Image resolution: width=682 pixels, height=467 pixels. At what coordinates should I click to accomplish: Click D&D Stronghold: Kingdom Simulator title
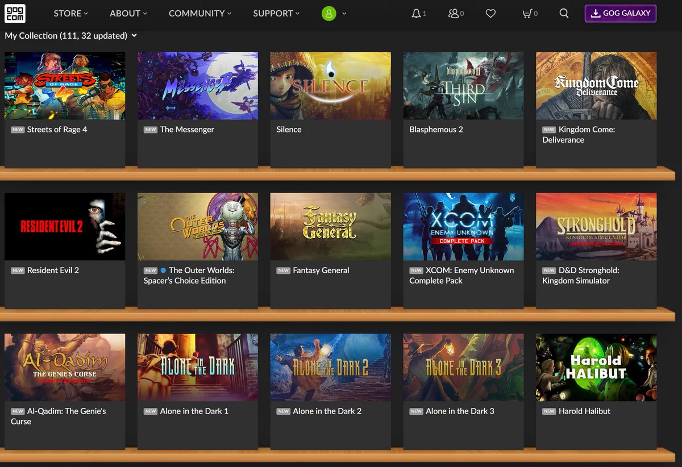(x=581, y=276)
